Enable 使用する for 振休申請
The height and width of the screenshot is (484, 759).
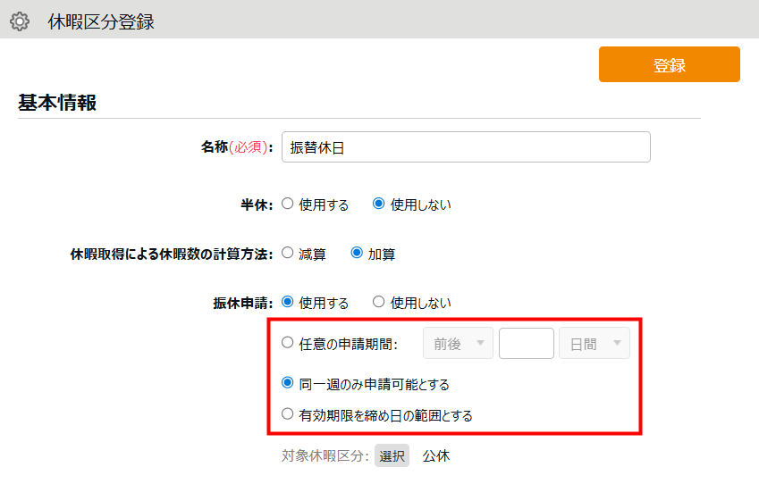pyautogui.click(x=288, y=302)
